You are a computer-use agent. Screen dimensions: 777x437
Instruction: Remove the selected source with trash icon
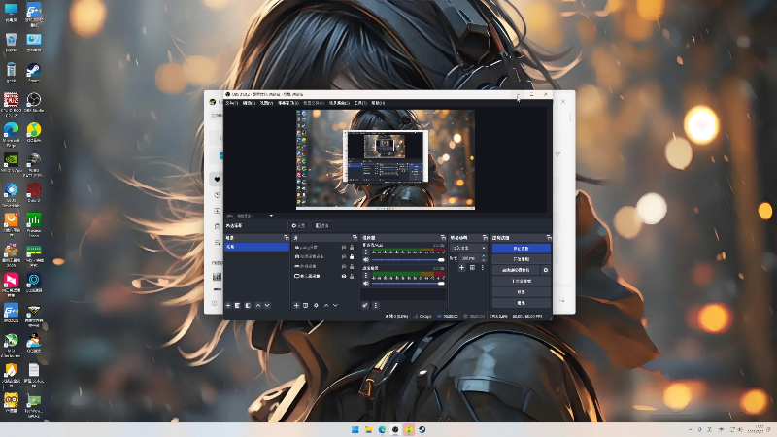(x=305, y=306)
